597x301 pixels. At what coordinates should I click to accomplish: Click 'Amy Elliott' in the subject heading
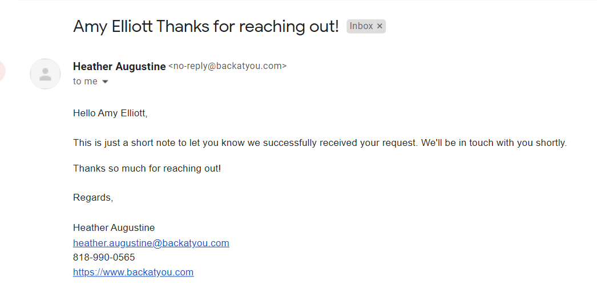coord(112,26)
